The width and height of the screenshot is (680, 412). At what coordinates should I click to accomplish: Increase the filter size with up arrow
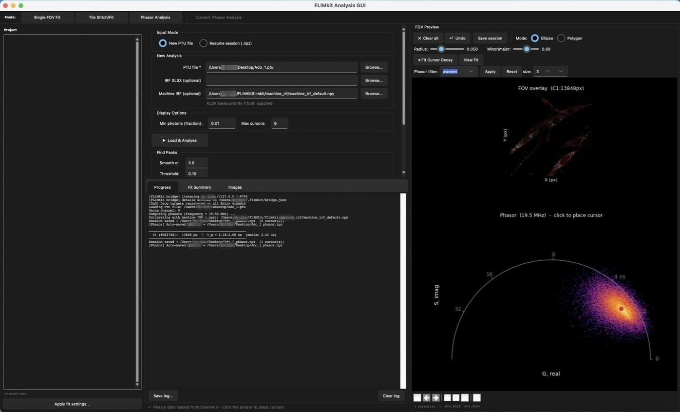click(x=548, y=72)
